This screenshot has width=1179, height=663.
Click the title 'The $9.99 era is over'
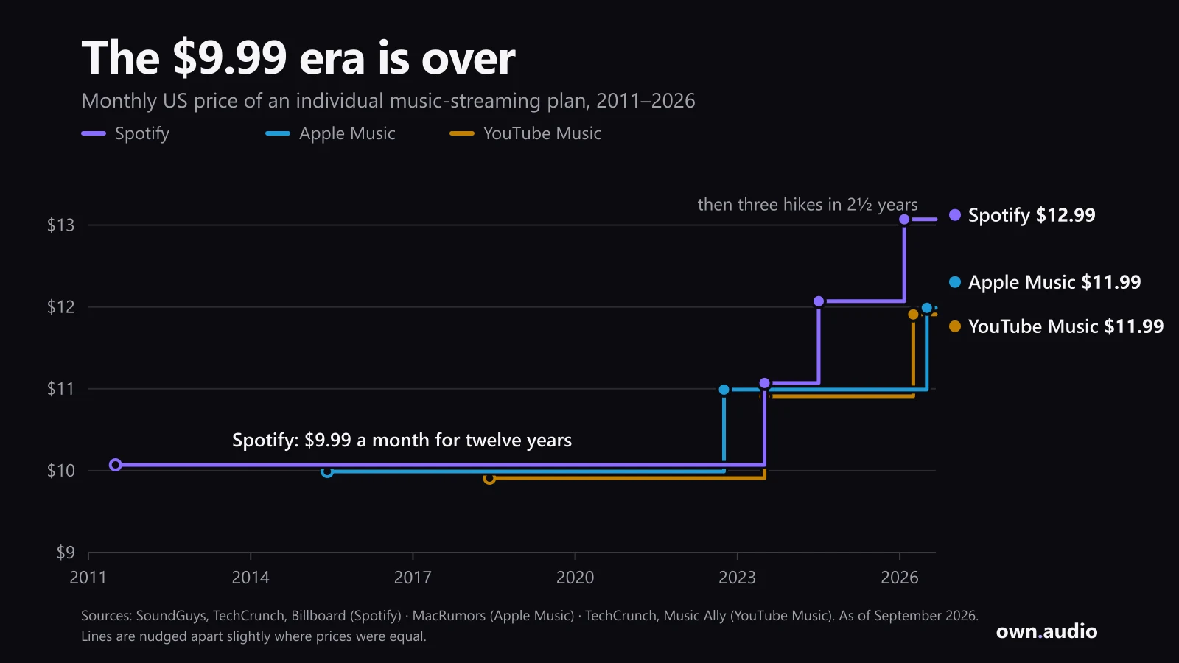(298, 57)
